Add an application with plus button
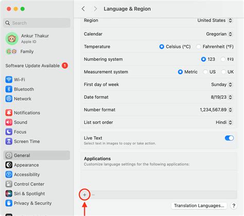The height and width of the screenshot is (216, 244). click(x=84, y=195)
